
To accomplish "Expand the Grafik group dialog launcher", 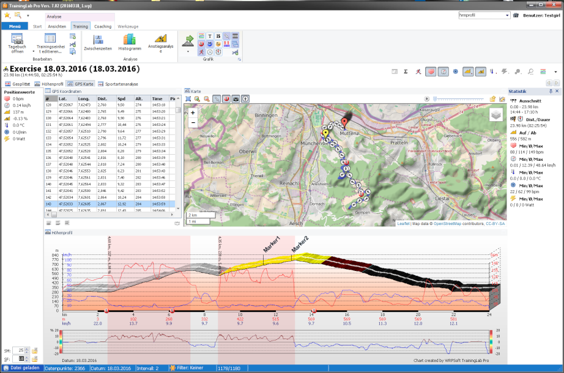I will pos(239,59).
